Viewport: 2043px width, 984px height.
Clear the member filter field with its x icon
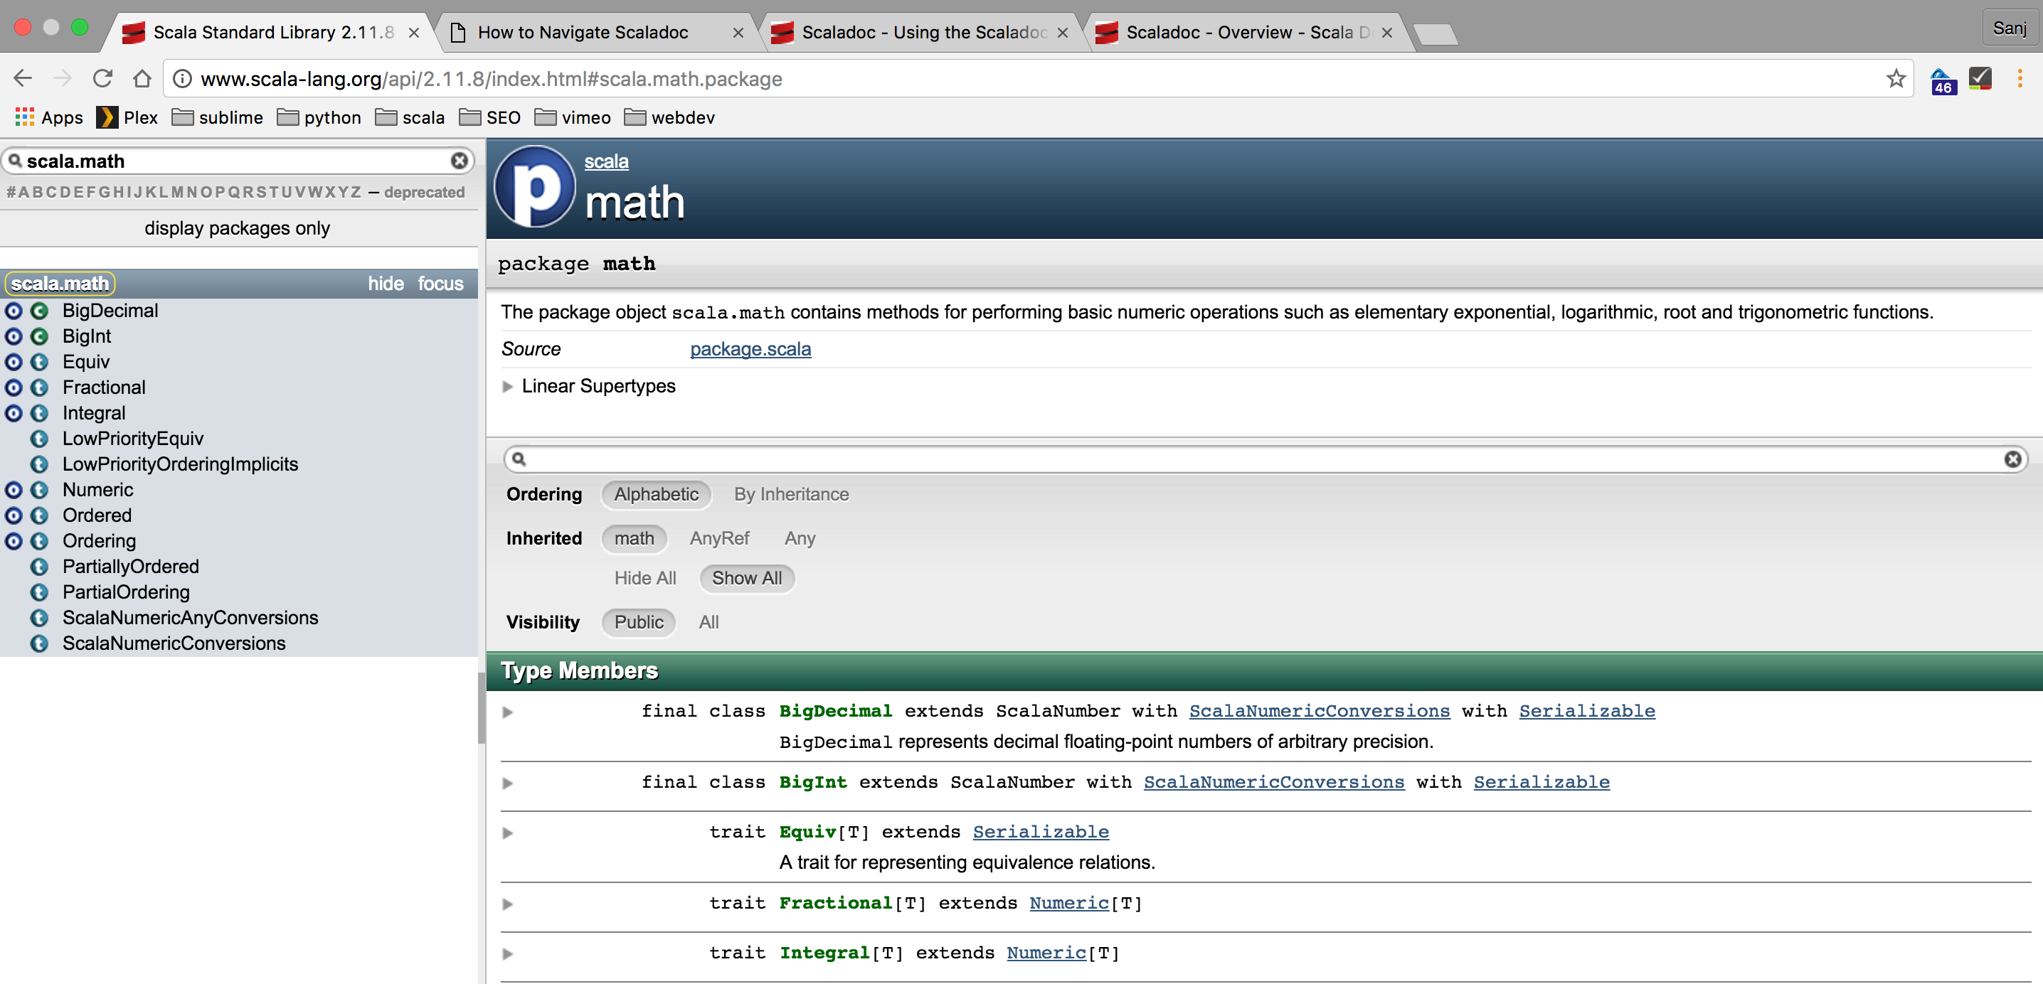point(2013,459)
